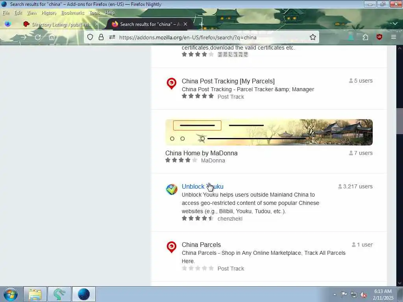Open a new tab with plus button
Viewport: 403px width, 302px height.
201,24
